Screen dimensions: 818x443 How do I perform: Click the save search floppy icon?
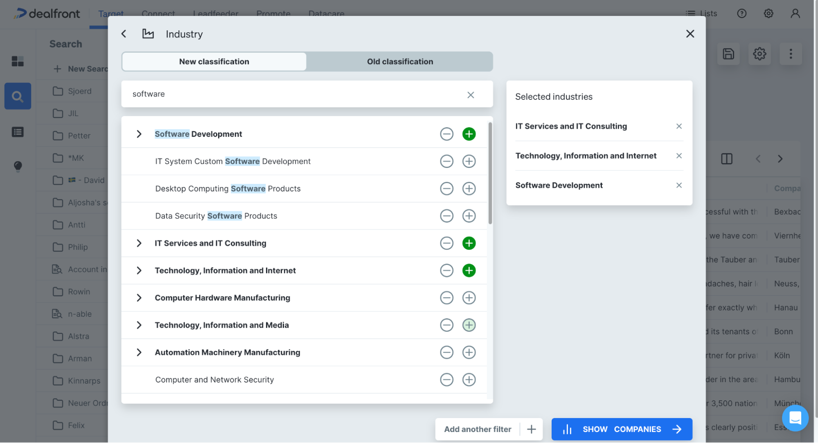coord(728,54)
